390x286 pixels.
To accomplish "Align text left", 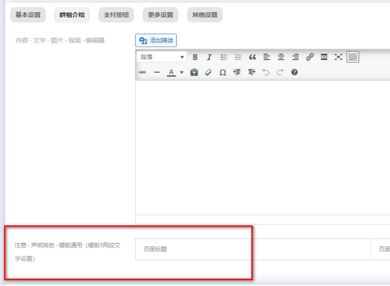I will tap(267, 57).
